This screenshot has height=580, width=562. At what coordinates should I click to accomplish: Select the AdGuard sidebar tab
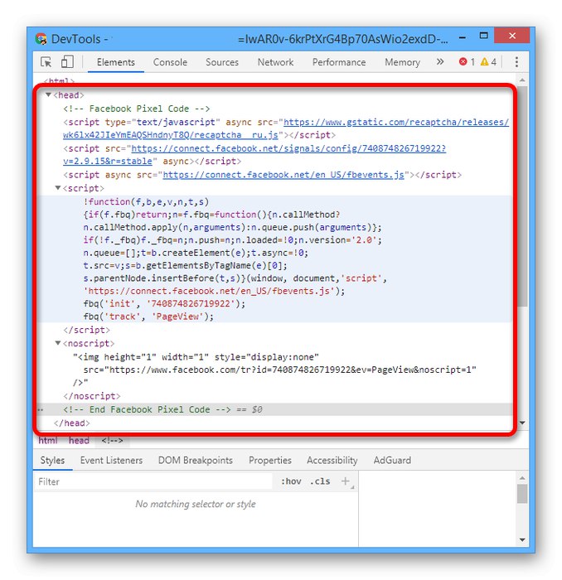(x=392, y=460)
